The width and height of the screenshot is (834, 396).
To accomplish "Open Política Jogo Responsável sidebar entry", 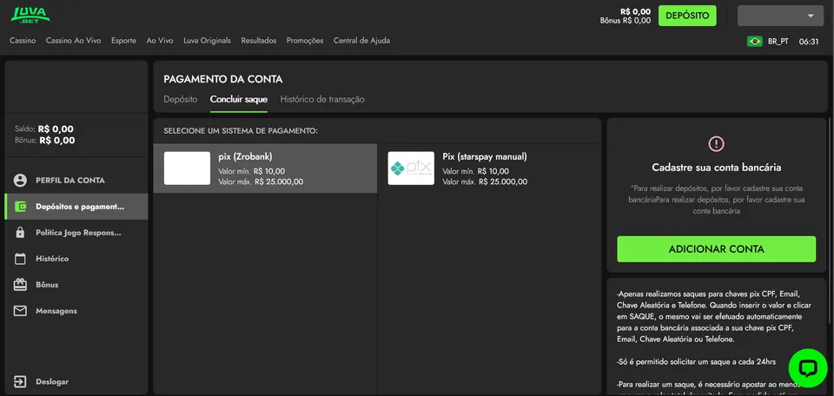I will 76,233.
